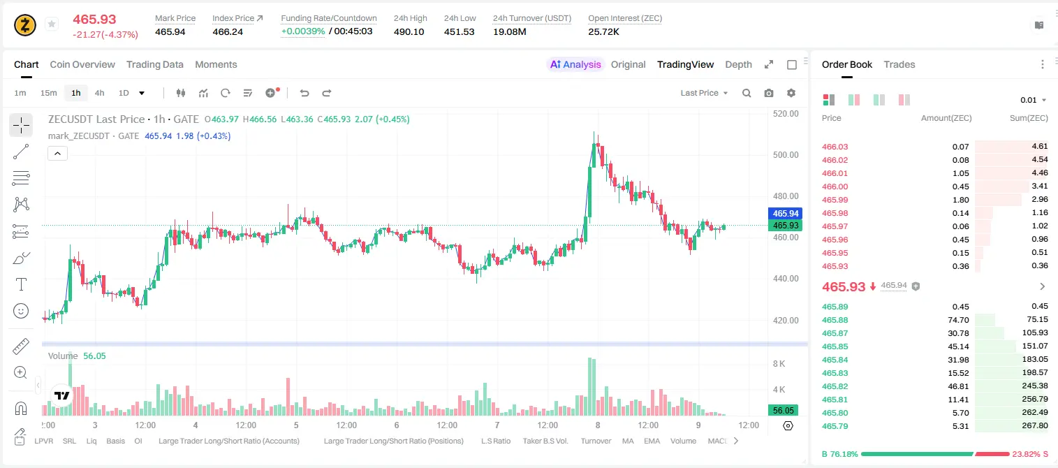Toggle ZEC favorite star
This screenshot has width=1058, height=468.
[x=52, y=24]
